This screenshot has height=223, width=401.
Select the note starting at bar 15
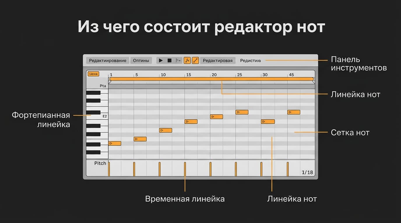tap(191, 122)
